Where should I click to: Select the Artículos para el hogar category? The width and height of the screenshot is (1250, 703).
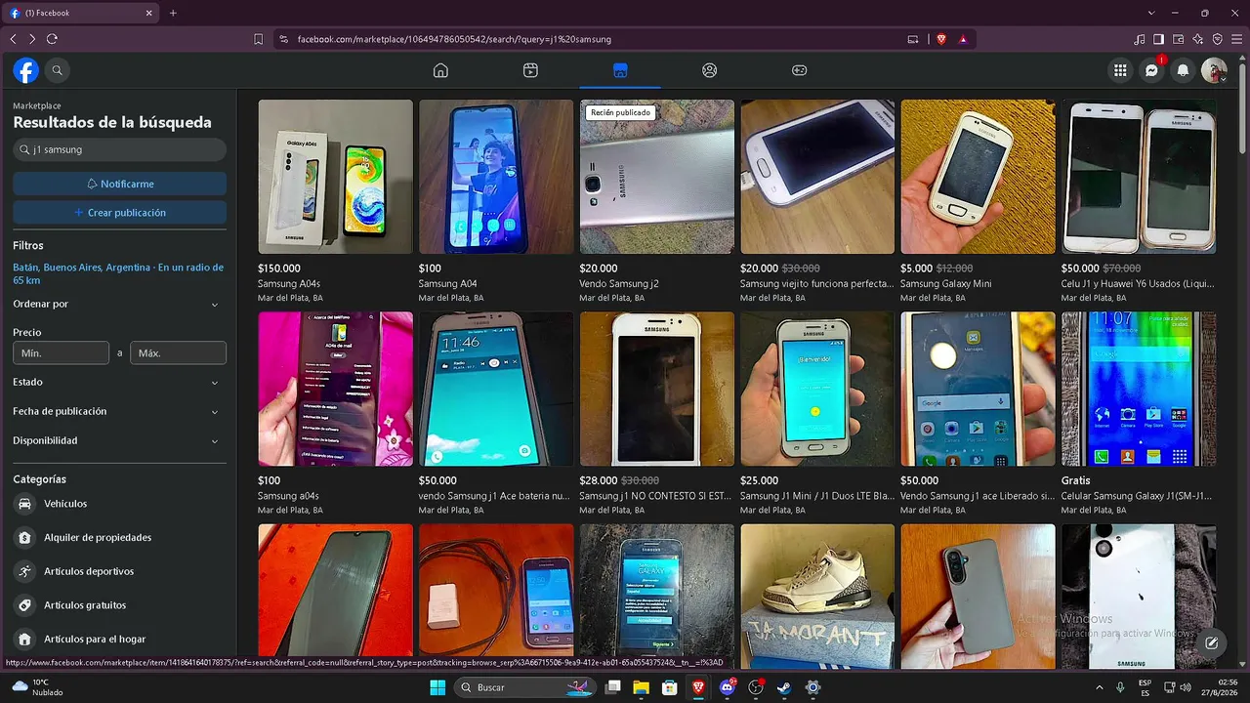(x=119, y=640)
